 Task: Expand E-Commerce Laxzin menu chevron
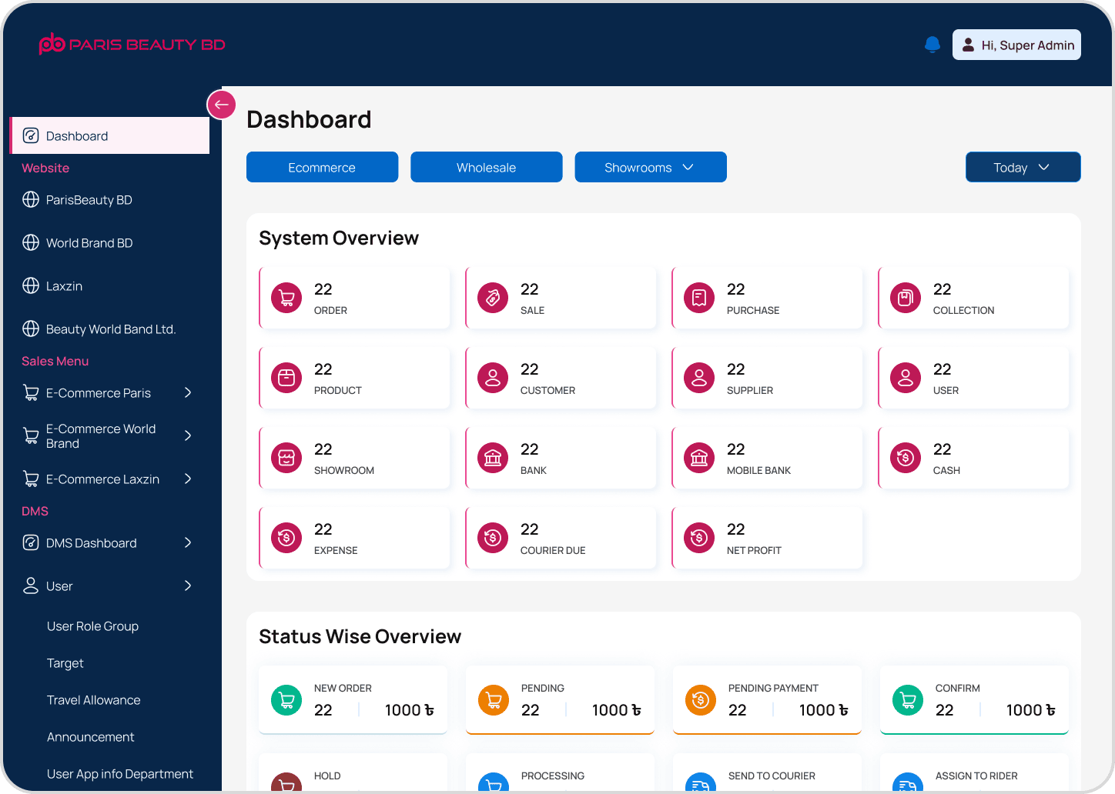click(188, 479)
